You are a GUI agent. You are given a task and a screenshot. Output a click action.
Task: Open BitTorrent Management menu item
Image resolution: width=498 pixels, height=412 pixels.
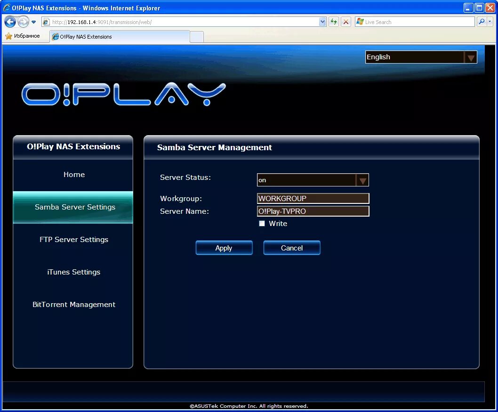74,305
